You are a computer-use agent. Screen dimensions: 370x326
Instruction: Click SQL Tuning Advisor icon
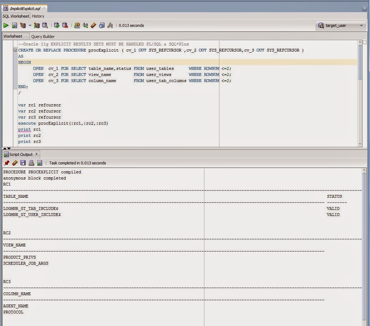coord(45,25)
